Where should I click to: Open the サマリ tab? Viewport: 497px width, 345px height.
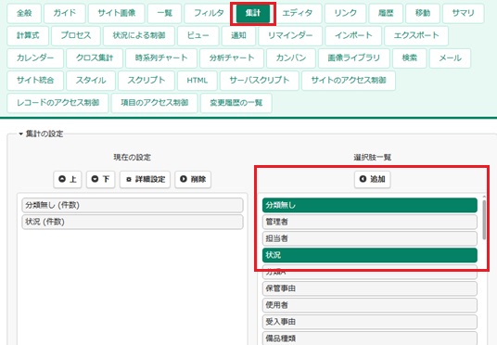(463, 13)
